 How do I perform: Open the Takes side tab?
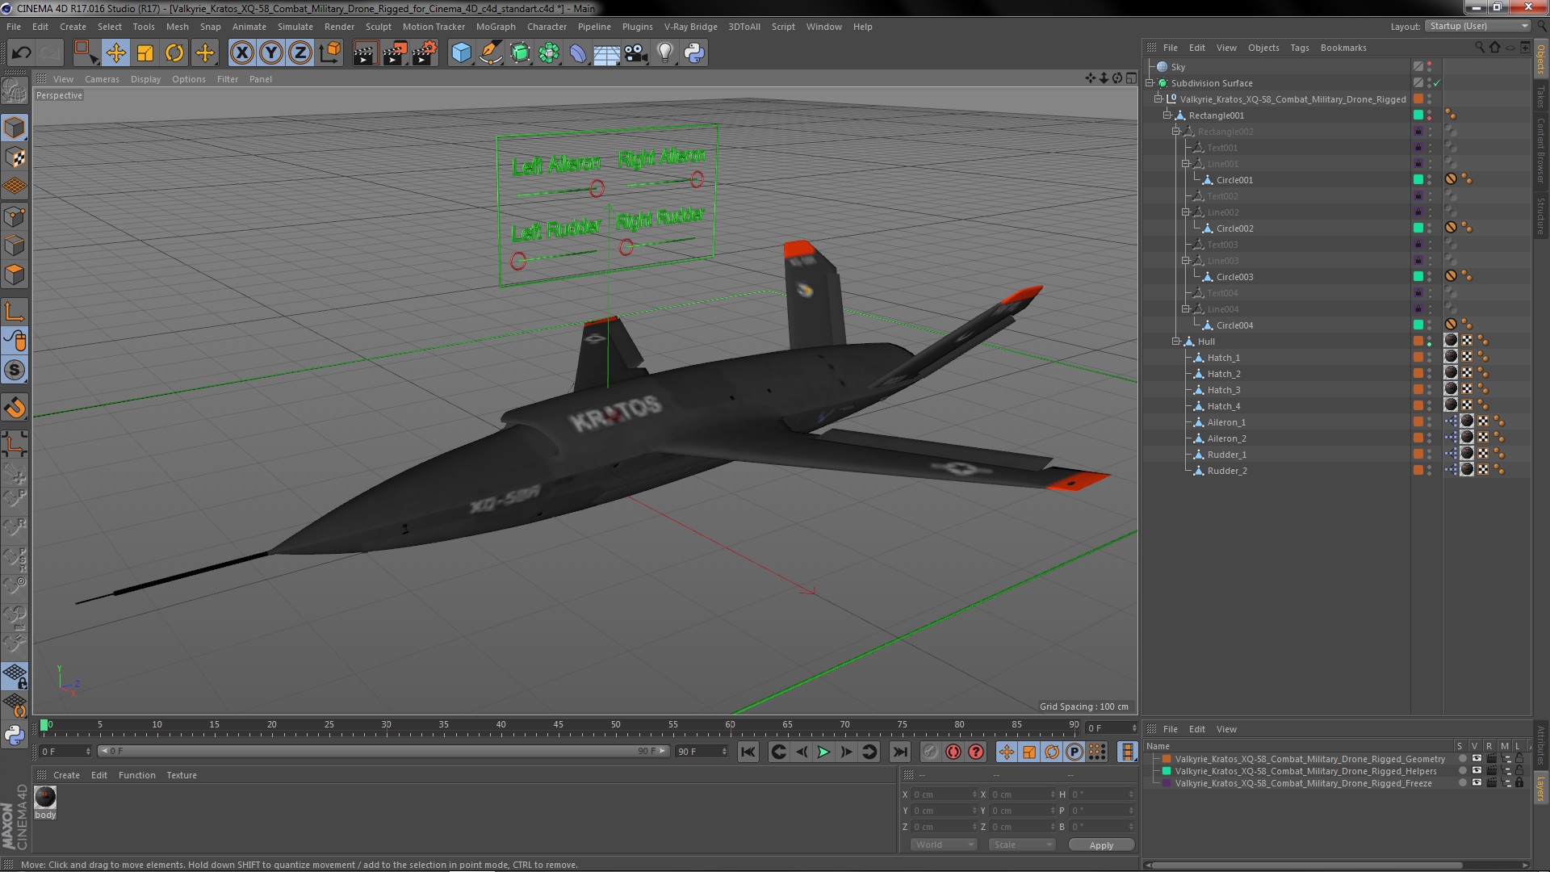[1541, 96]
